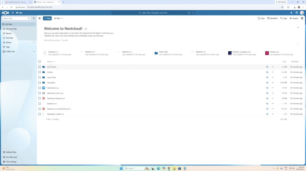Open the Modern company.odp recent card

pyautogui.click(x=242, y=53)
